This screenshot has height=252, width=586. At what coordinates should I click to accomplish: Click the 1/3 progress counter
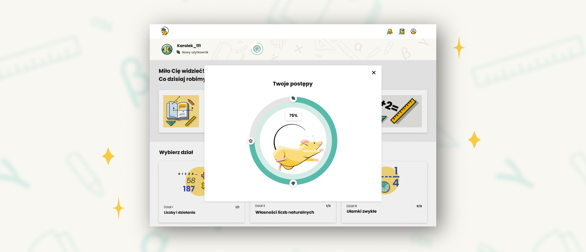(x=328, y=206)
